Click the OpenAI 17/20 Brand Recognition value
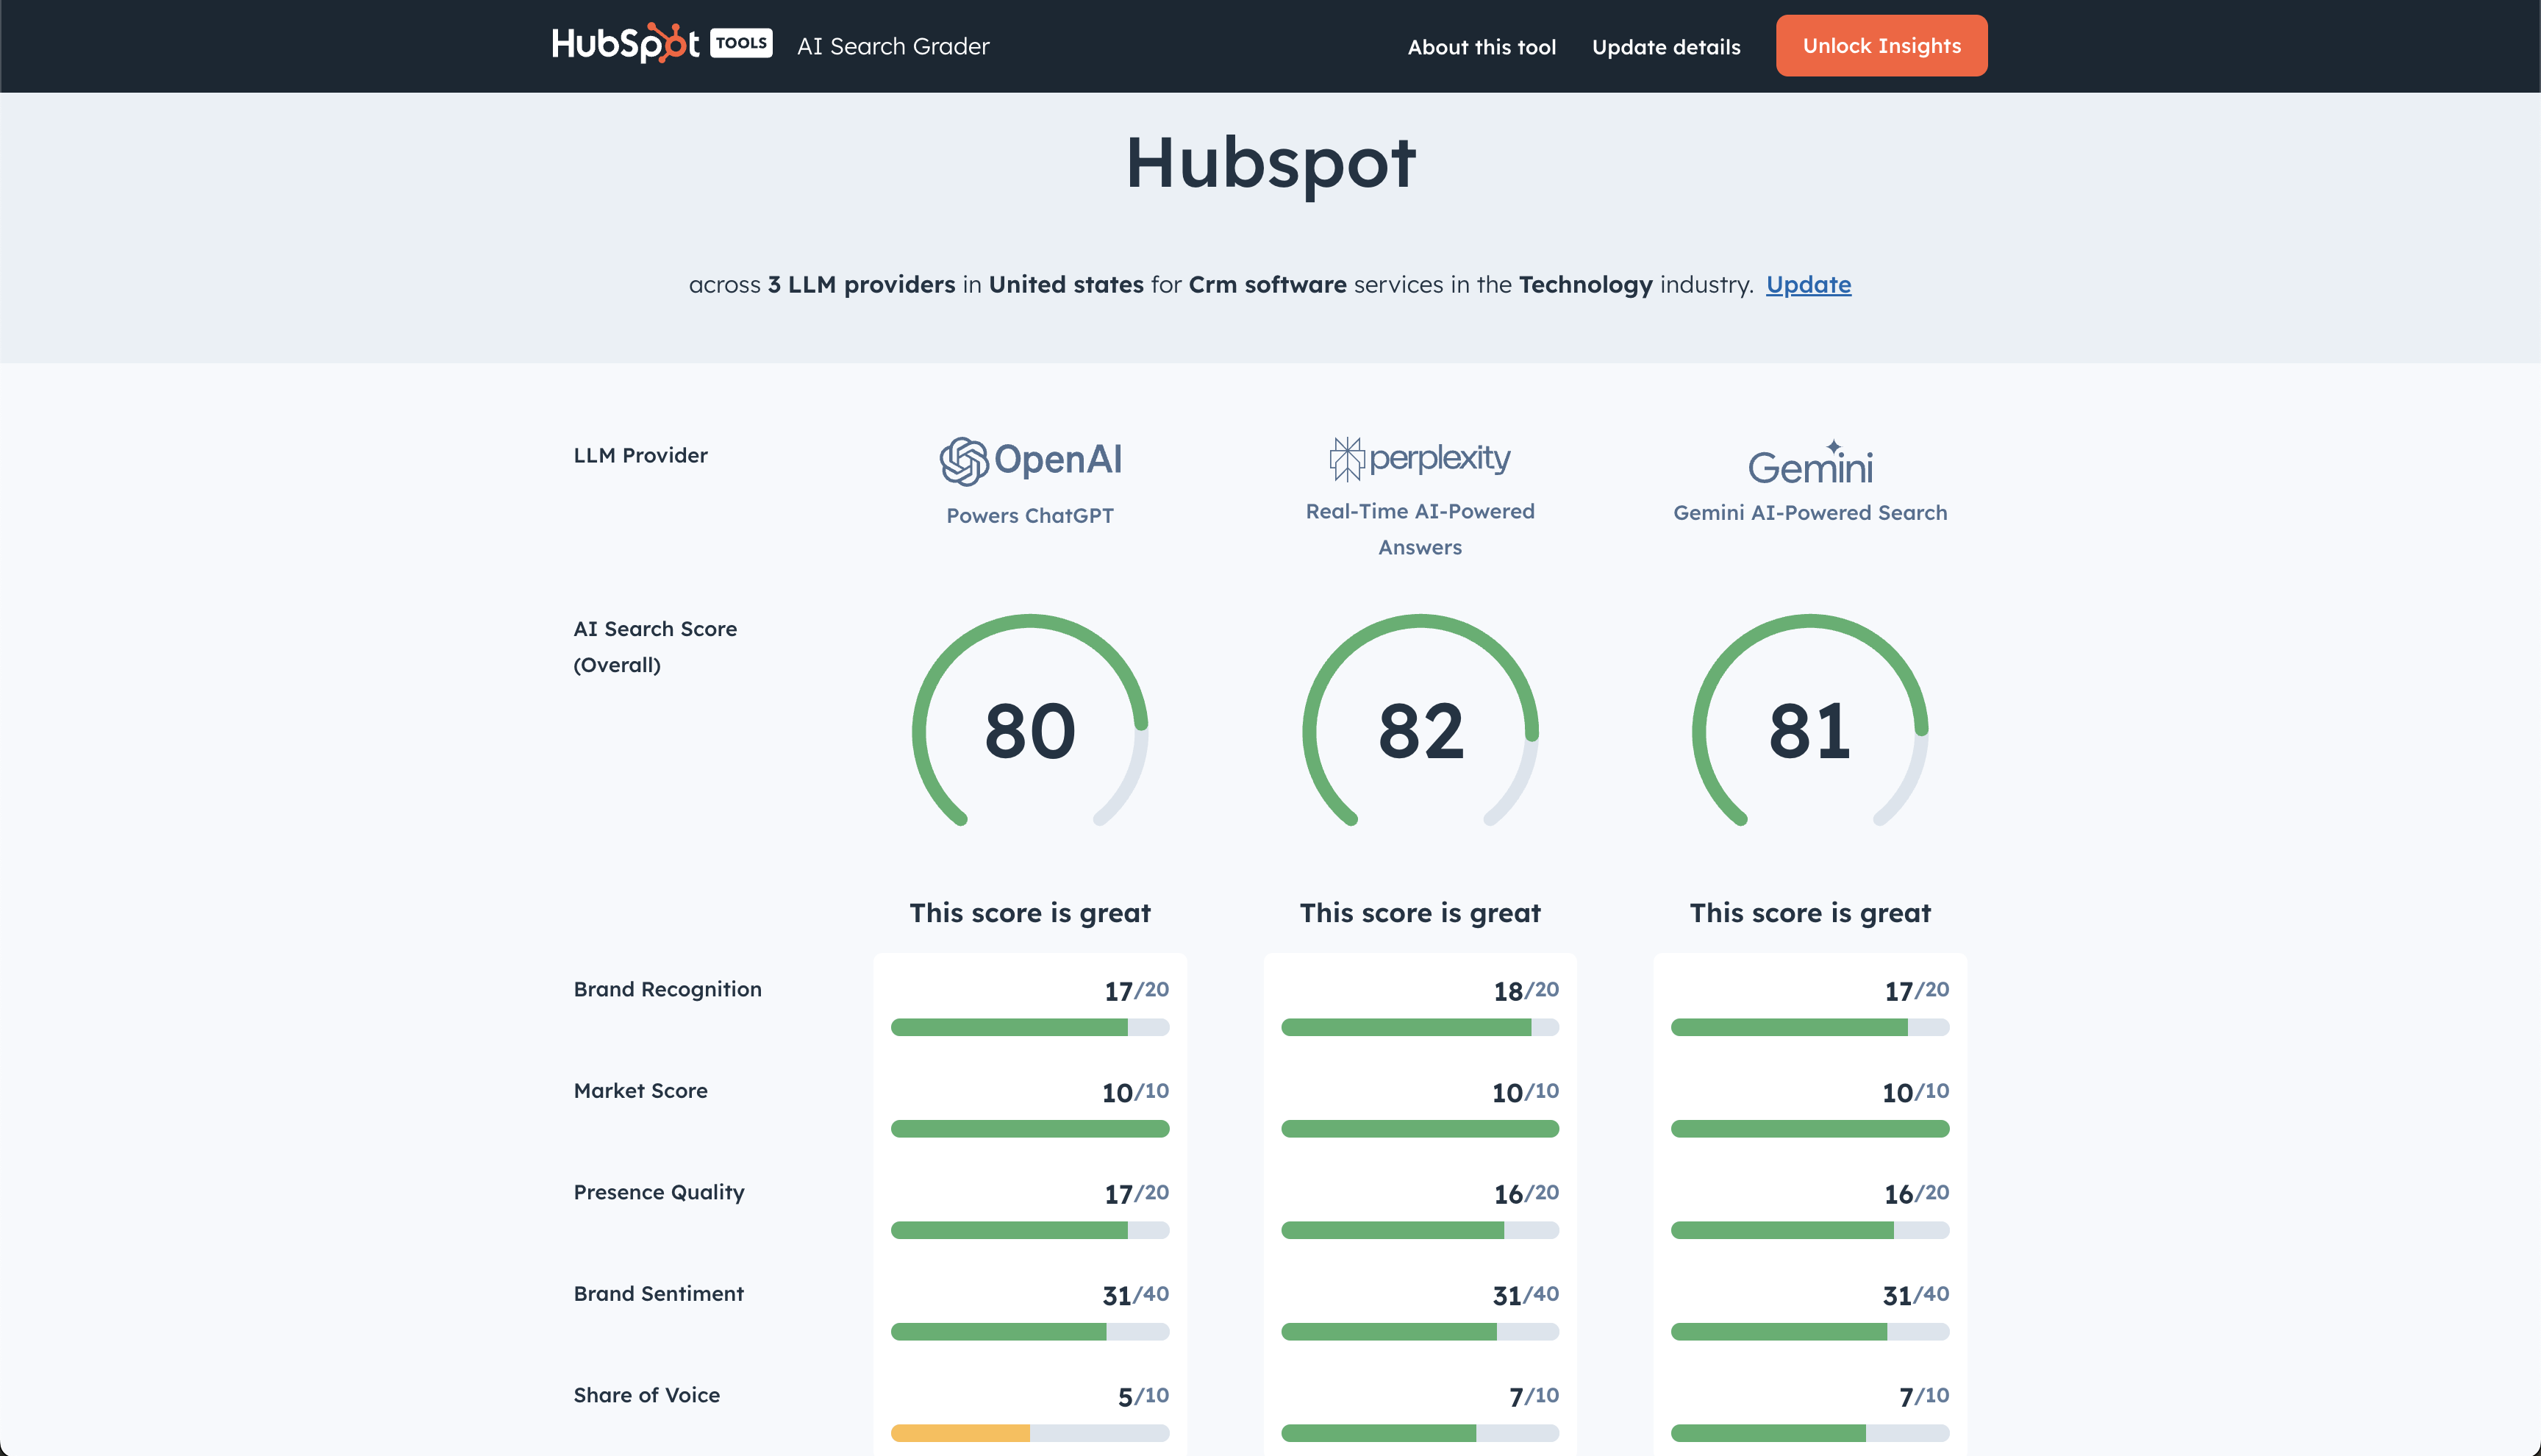2541x1456 pixels. click(x=1137, y=991)
